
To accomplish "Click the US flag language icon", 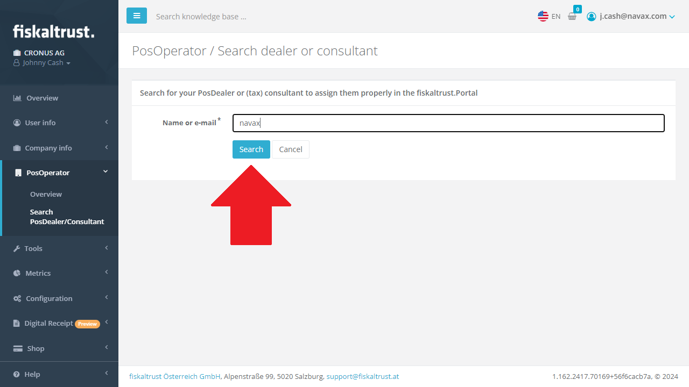I will 543,16.
